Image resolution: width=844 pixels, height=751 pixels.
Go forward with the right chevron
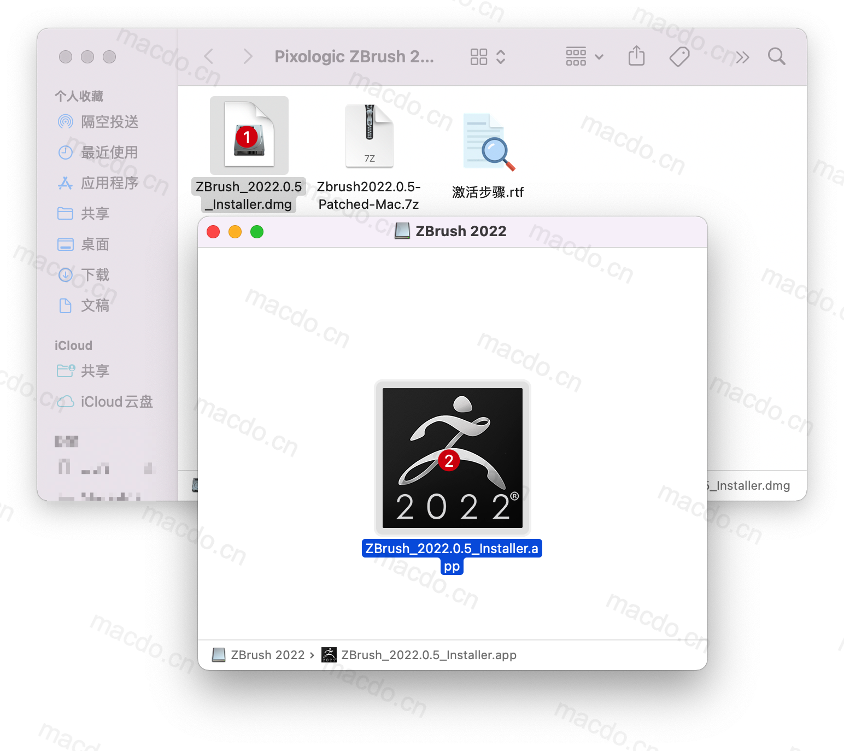[248, 56]
